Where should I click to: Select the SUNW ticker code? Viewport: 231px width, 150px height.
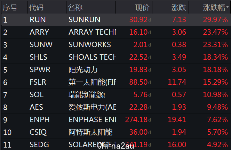pyautogui.click(x=41, y=44)
